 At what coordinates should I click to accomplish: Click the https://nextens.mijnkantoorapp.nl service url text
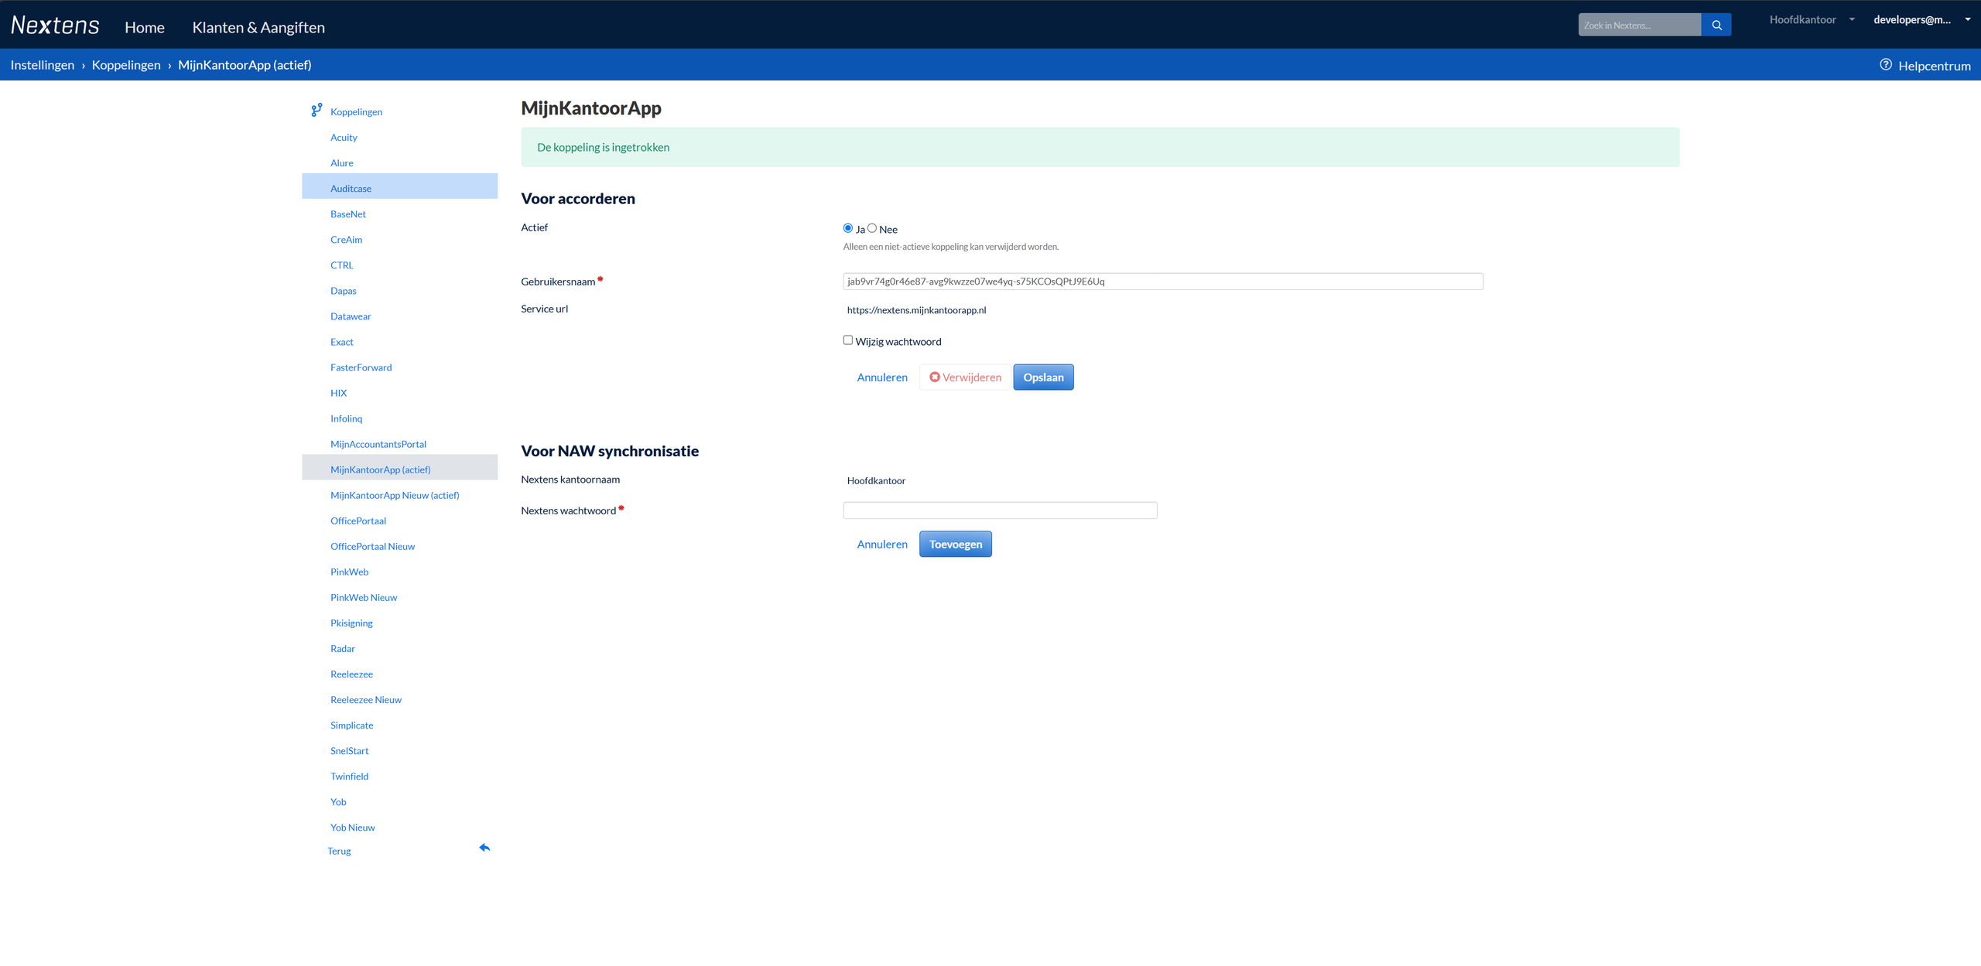click(916, 310)
